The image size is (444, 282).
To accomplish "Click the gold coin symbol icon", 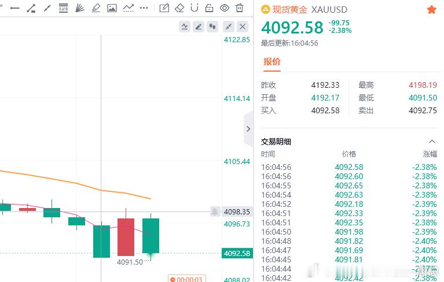I will point(265,10).
